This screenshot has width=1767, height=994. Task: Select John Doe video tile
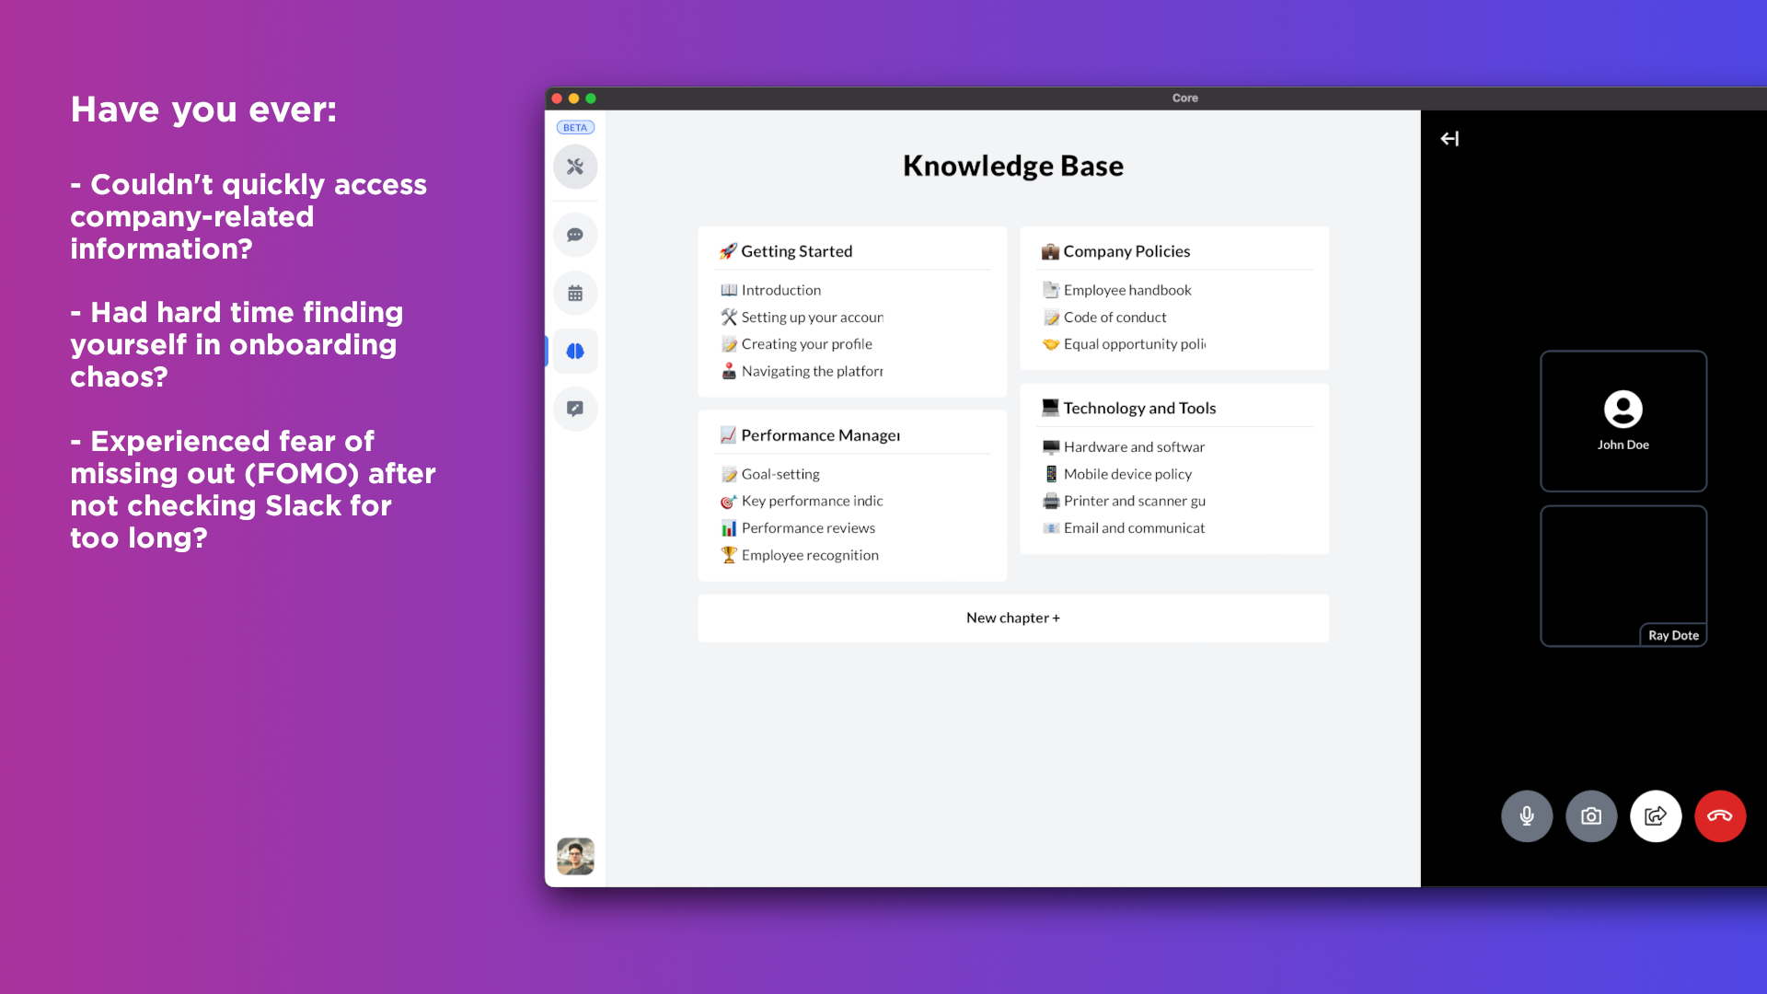(1623, 421)
